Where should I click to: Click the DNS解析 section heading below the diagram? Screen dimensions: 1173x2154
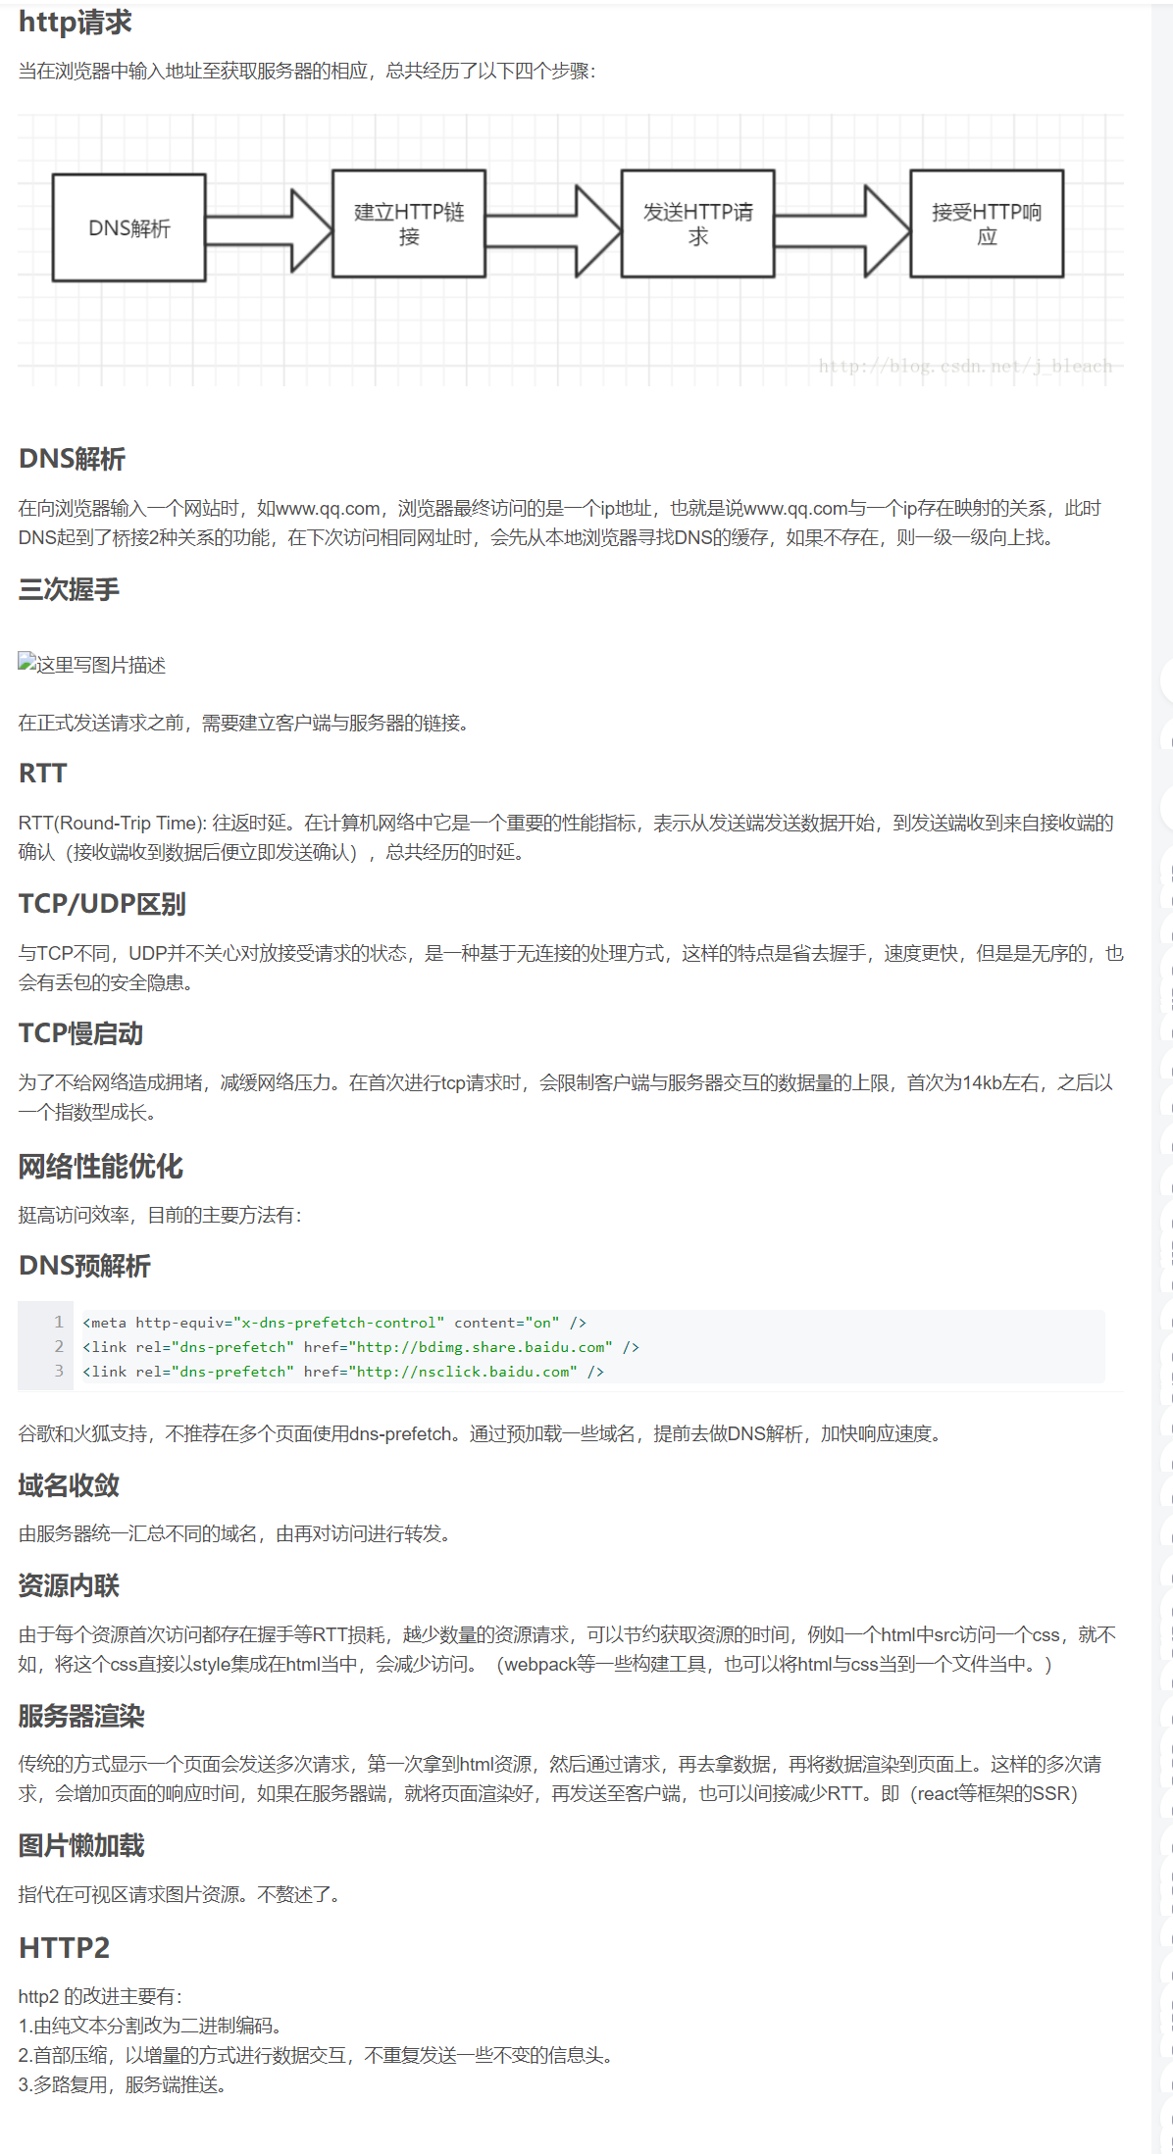(x=72, y=458)
